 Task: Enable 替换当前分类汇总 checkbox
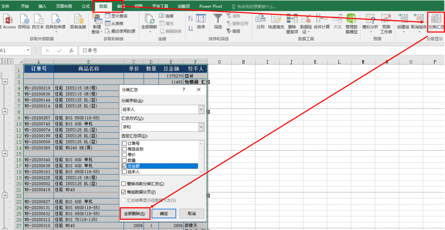click(124, 184)
